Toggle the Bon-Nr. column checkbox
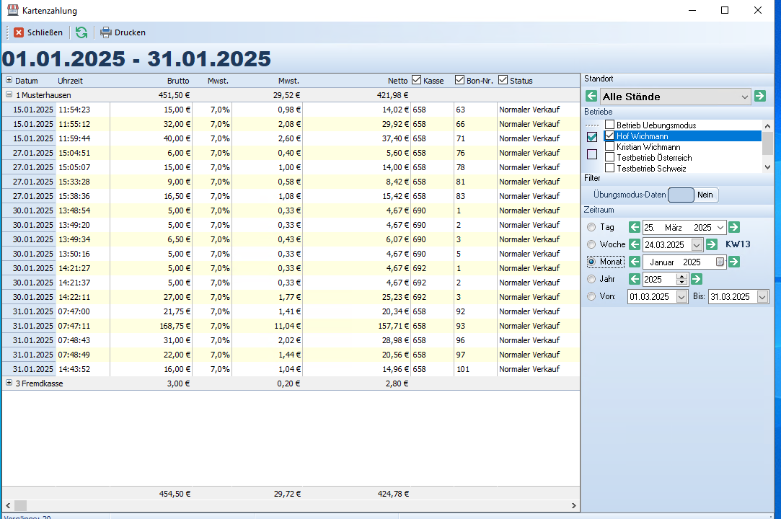This screenshot has width=781, height=519. coord(459,80)
